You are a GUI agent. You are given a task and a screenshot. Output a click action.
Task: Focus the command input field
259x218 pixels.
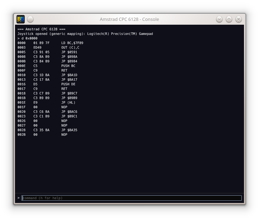tap(132, 198)
